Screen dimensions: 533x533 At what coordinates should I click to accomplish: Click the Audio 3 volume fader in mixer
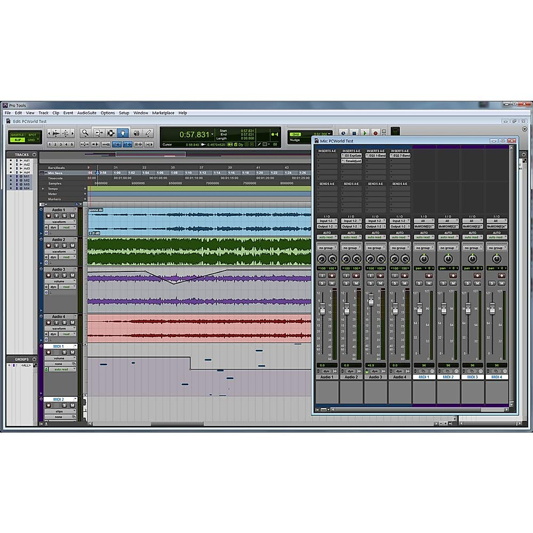(x=371, y=300)
